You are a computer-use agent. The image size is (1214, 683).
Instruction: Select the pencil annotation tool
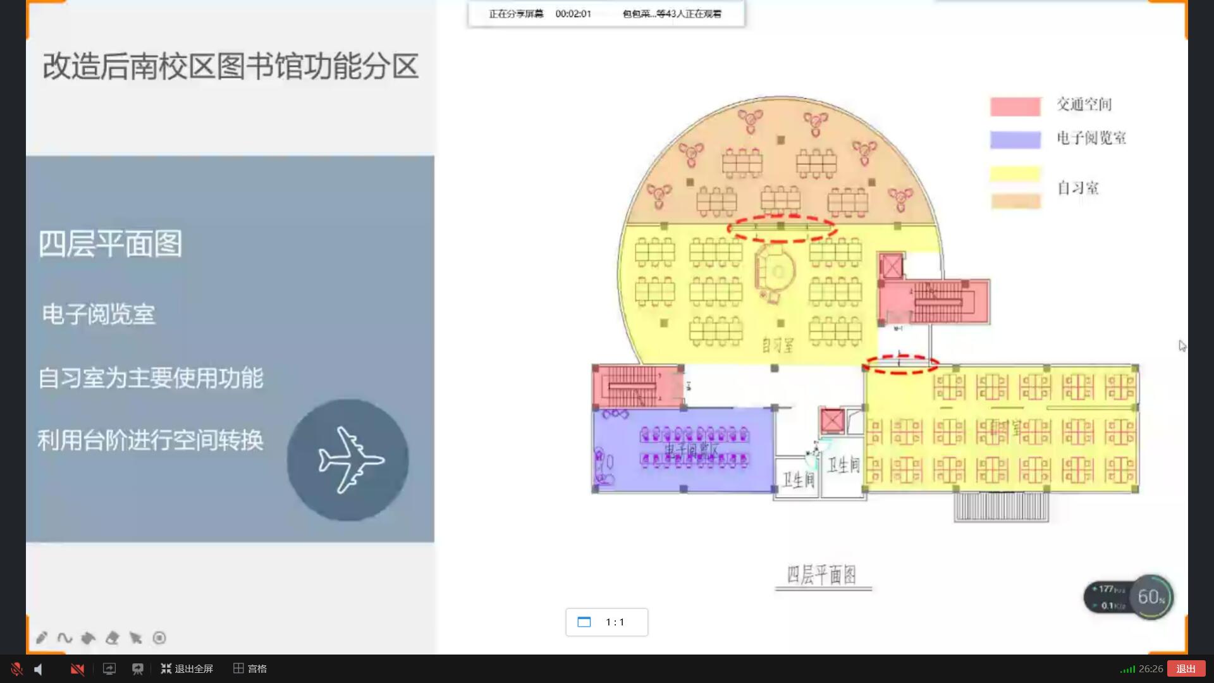pyautogui.click(x=42, y=637)
